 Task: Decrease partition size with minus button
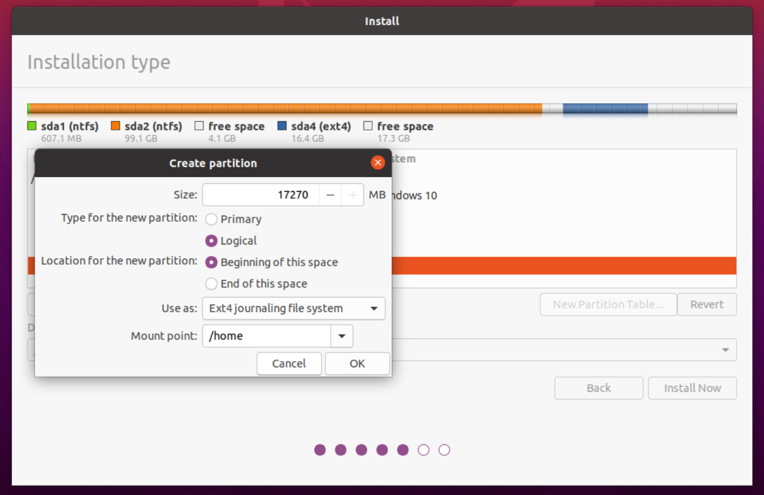point(330,195)
